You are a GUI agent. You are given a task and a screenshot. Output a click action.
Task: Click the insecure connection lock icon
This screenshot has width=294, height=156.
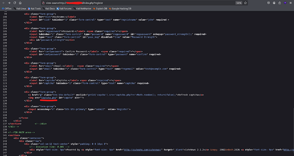coord(43,3)
